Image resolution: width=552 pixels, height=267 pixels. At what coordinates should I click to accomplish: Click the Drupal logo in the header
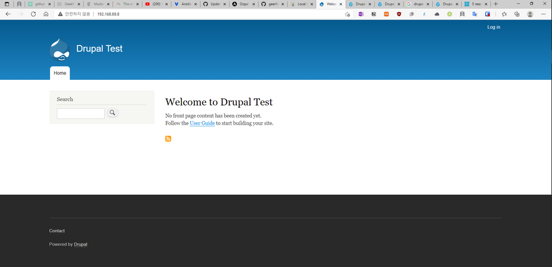(59, 50)
